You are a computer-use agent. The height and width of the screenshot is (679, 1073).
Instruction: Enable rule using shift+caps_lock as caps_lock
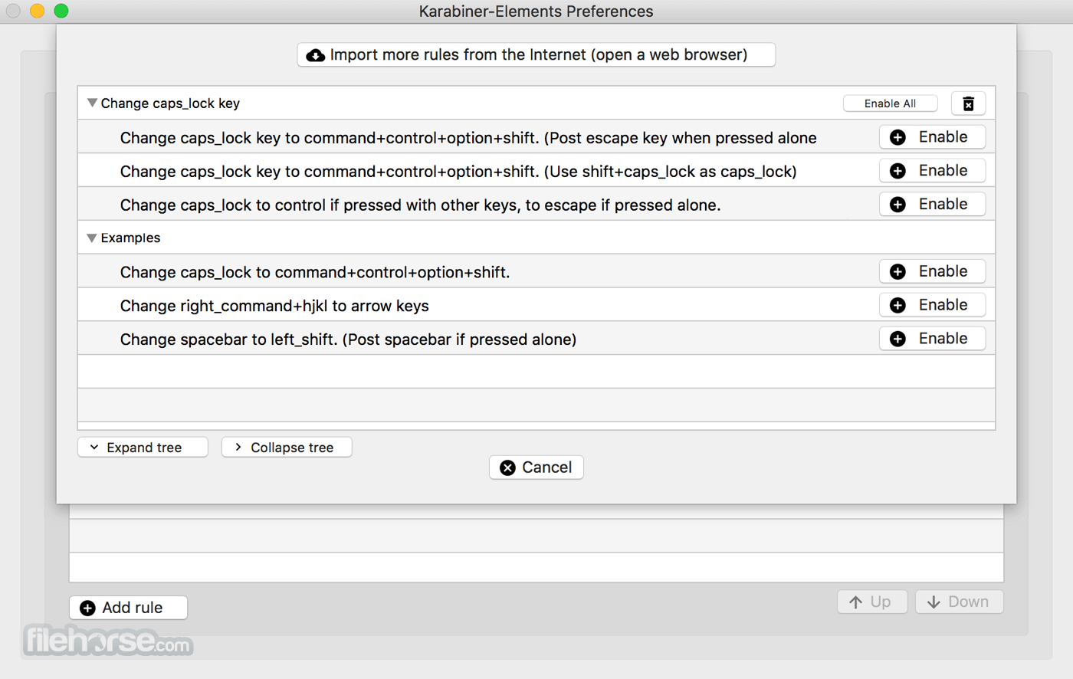coord(932,171)
